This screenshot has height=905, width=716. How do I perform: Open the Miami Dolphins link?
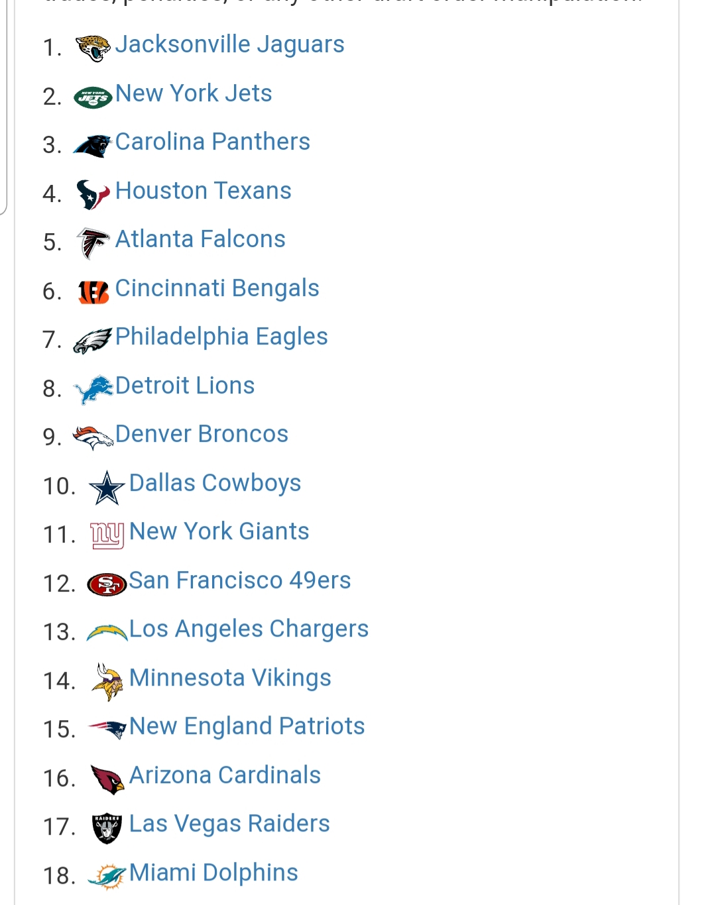213,873
